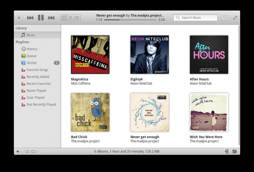Image resolution: width=254 pixels, height=172 pixels.
Task: Click the History clock icon
Action: [23, 49]
